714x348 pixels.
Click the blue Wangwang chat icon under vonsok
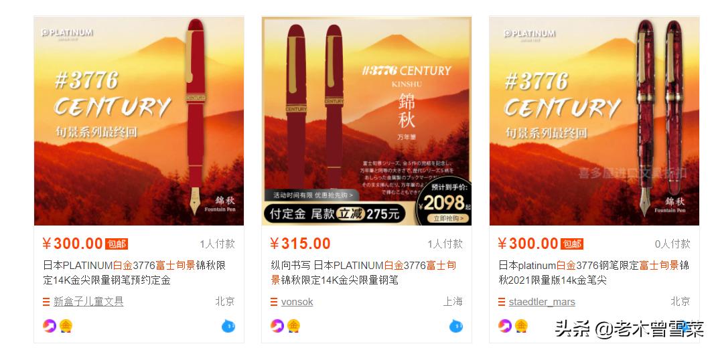(x=456, y=326)
